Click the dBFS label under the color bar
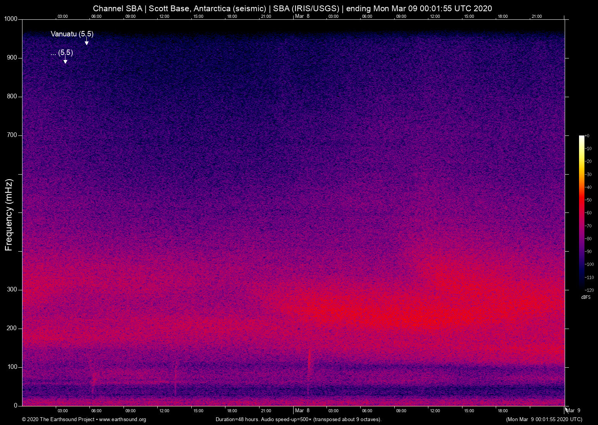The height and width of the screenshot is (425, 598). click(x=586, y=297)
